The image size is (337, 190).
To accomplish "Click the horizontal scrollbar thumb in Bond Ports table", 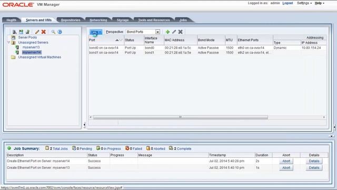I will coord(180,117).
